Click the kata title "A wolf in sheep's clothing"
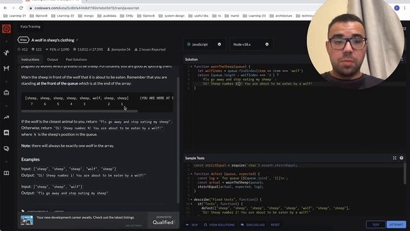The width and height of the screenshot is (410, 231). 53,40
